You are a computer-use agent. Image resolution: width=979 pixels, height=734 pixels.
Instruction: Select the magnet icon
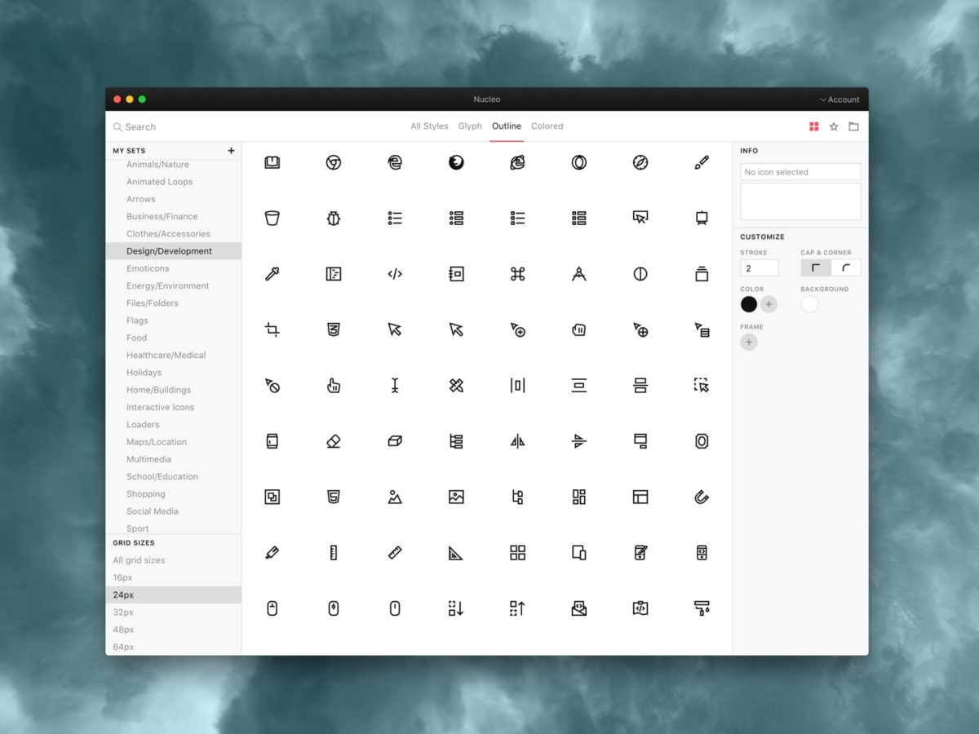coord(702,496)
